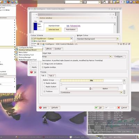Click Standard text in colour preview
139x139 pixels.
pyautogui.click(x=54, y=26)
